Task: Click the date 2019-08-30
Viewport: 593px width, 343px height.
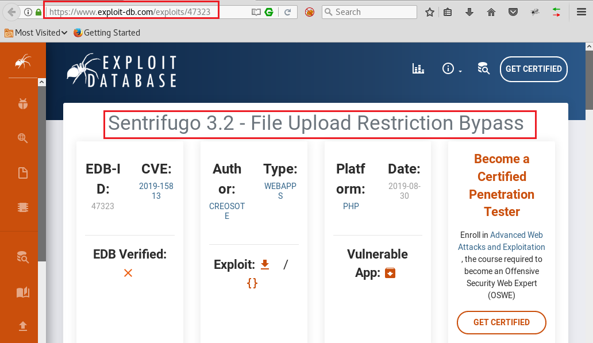Action: (405, 191)
